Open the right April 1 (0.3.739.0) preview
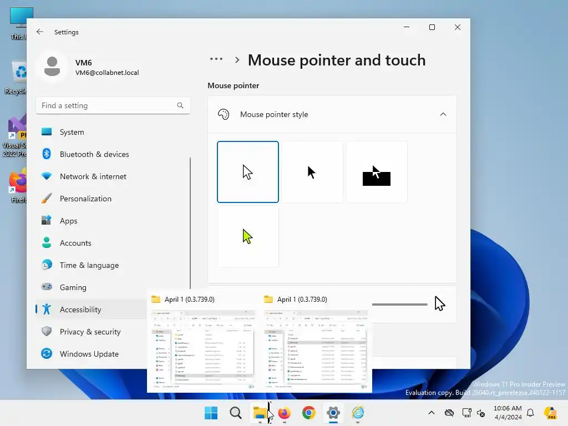 tap(316, 342)
